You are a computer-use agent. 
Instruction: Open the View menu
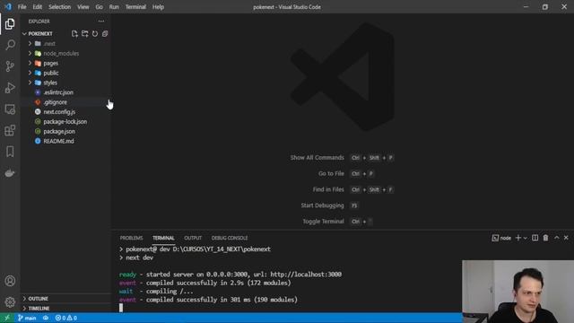tap(83, 7)
